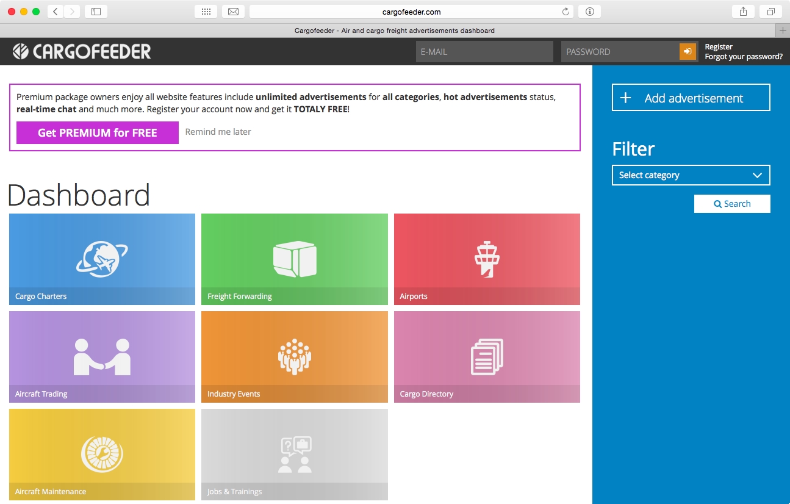
Task: Reload the page via Safari's reload icon
Action: click(x=566, y=12)
